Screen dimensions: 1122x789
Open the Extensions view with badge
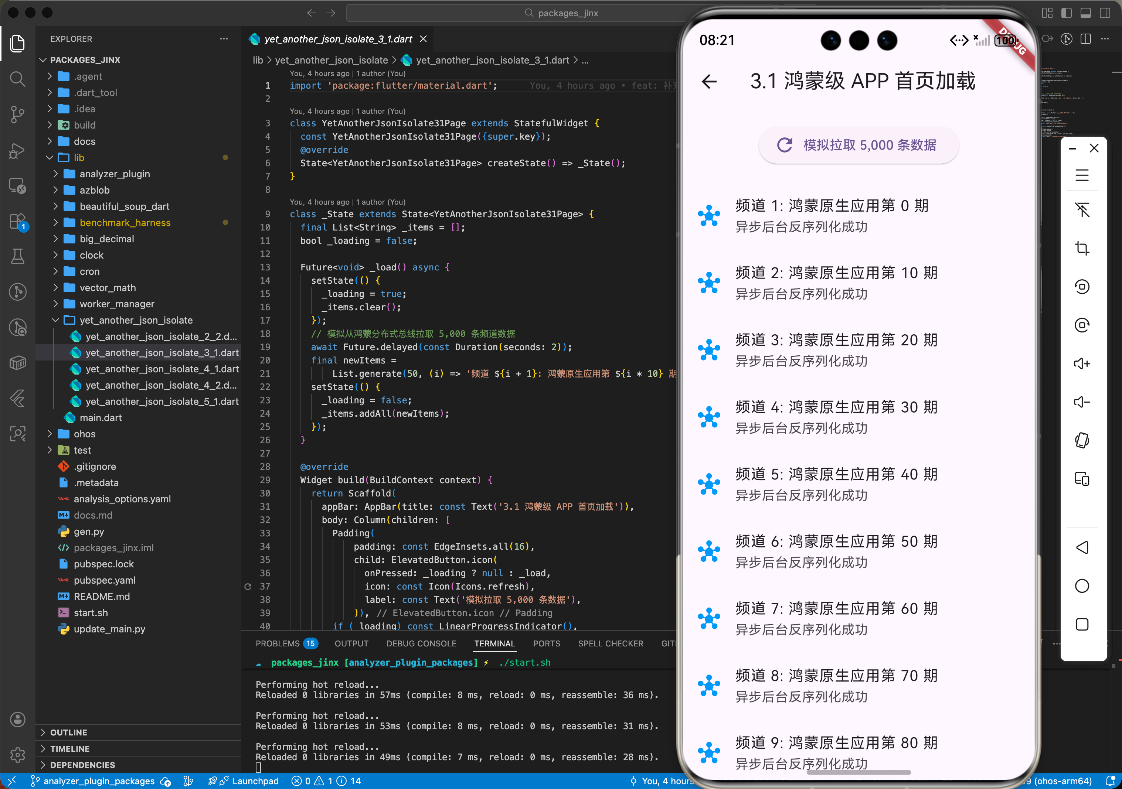point(18,221)
